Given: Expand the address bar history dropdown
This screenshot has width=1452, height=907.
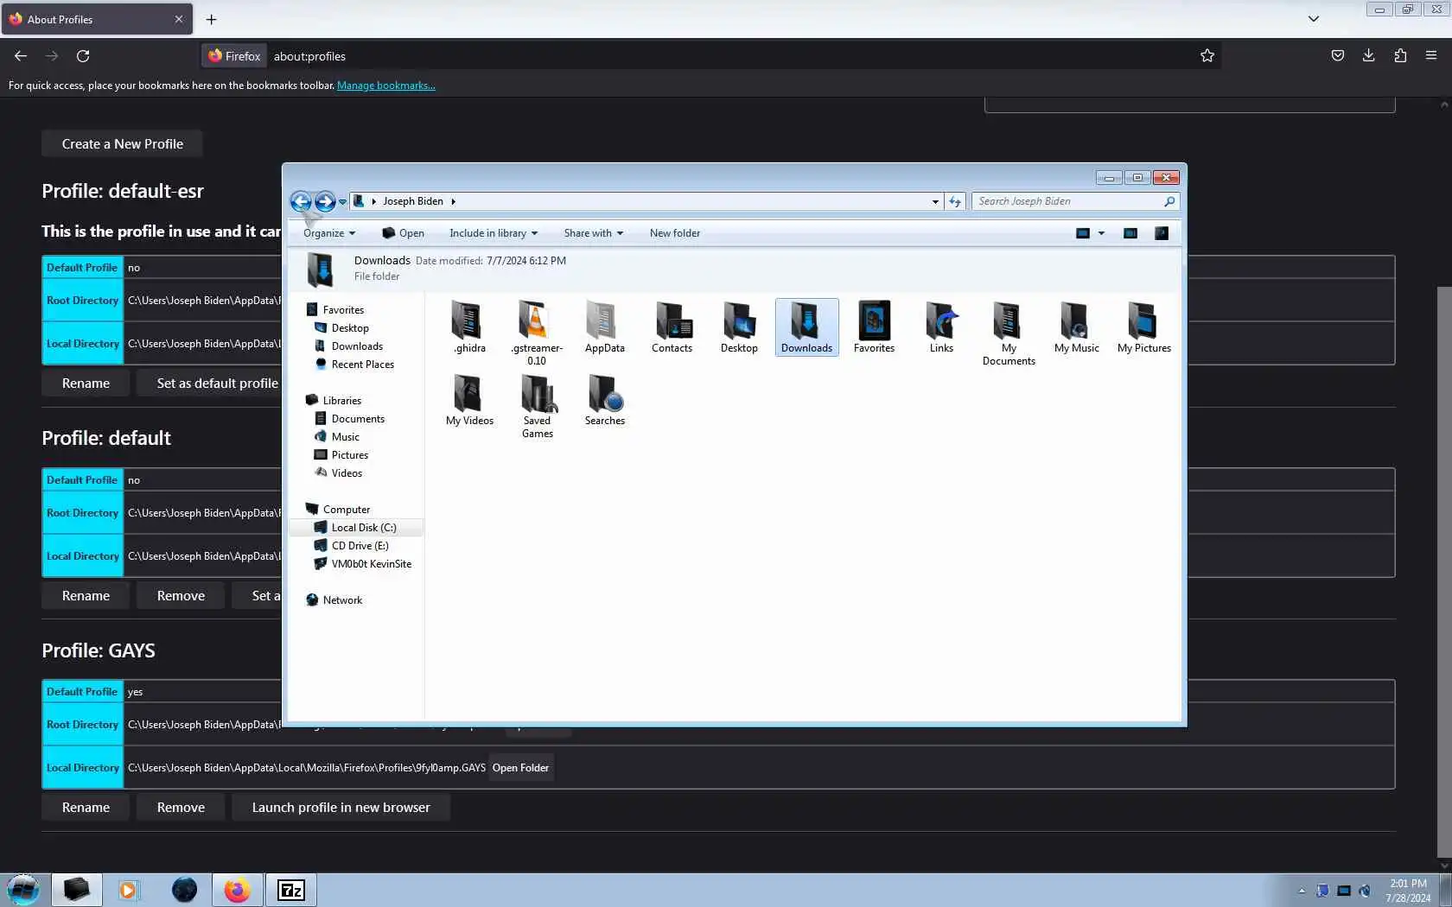Looking at the screenshot, I should [x=935, y=201].
